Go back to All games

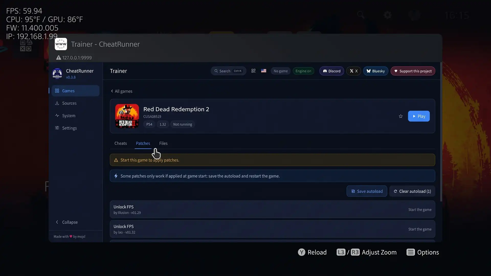[x=121, y=91]
